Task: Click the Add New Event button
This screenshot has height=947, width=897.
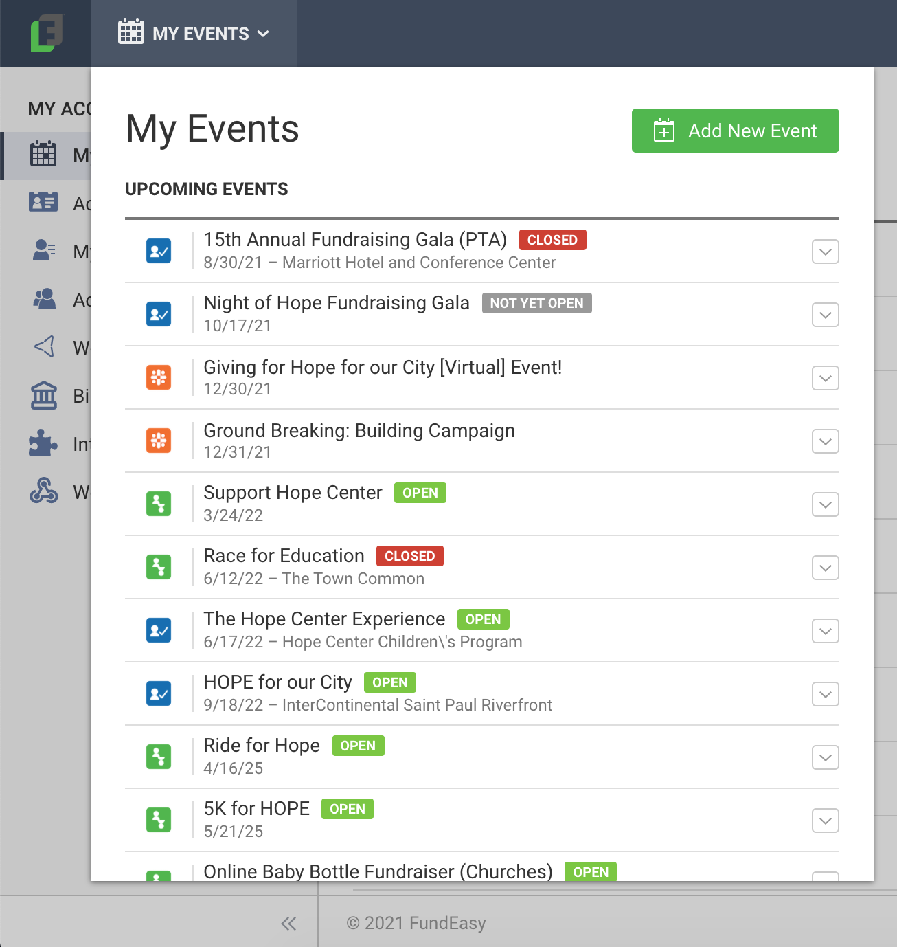Action: tap(735, 131)
